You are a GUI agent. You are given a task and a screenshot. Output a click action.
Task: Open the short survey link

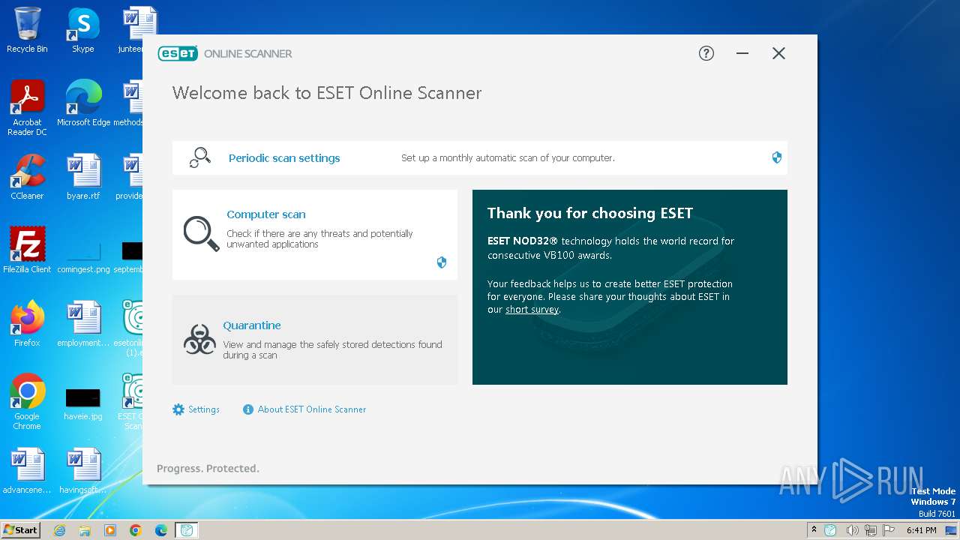click(532, 309)
